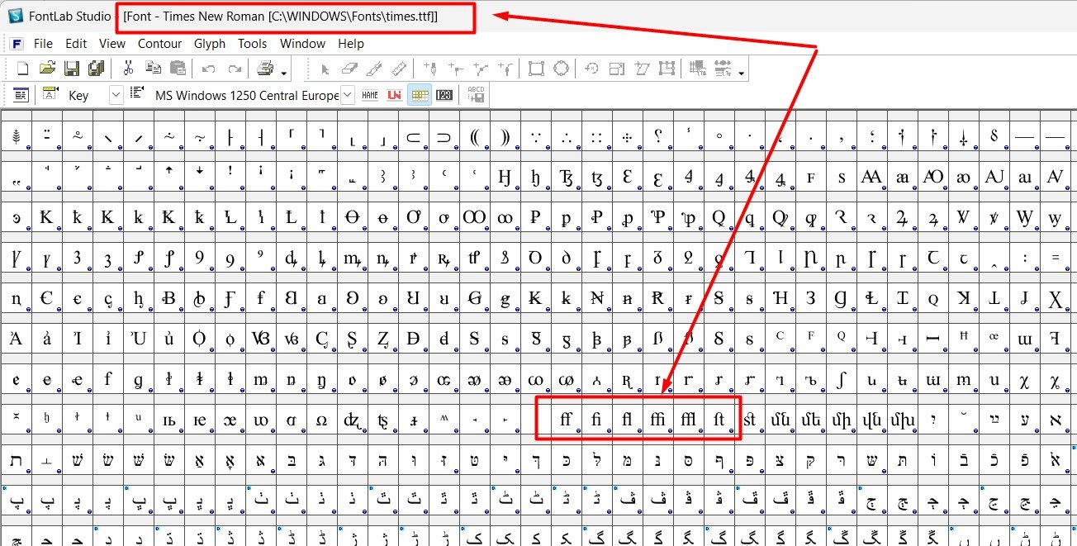The width and height of the screenshot is (1077, 546).
Task: Click the grid-table toolbar icon
Action: click(697, 69)
